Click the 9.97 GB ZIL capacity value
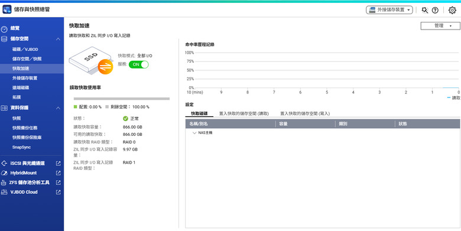Image resolution: width=461 pixels, height=231 pixels. 130,149
